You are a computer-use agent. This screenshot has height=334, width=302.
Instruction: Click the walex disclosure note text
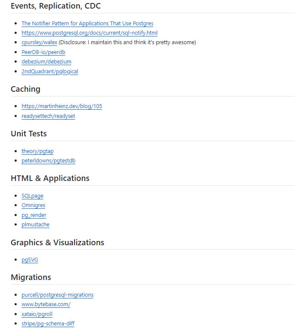click(x=127, y=42)
